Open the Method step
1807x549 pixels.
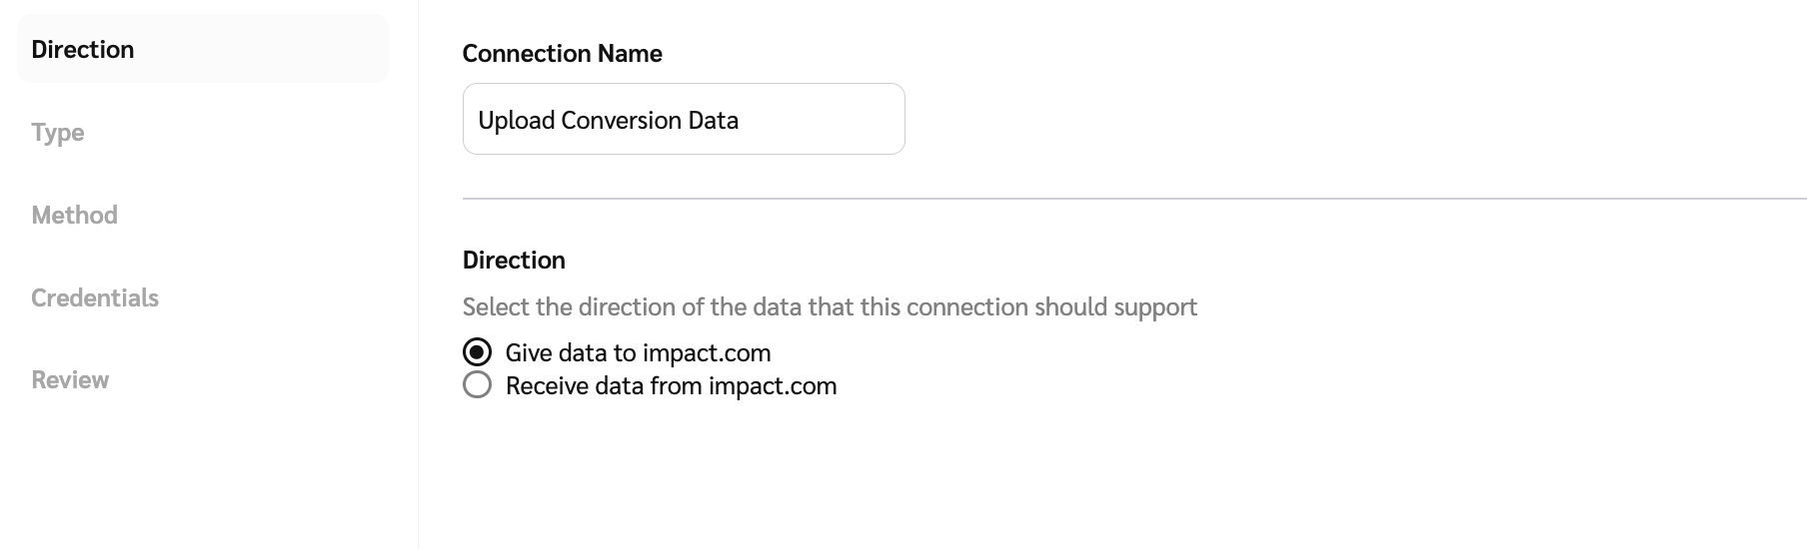click(75, 216)
